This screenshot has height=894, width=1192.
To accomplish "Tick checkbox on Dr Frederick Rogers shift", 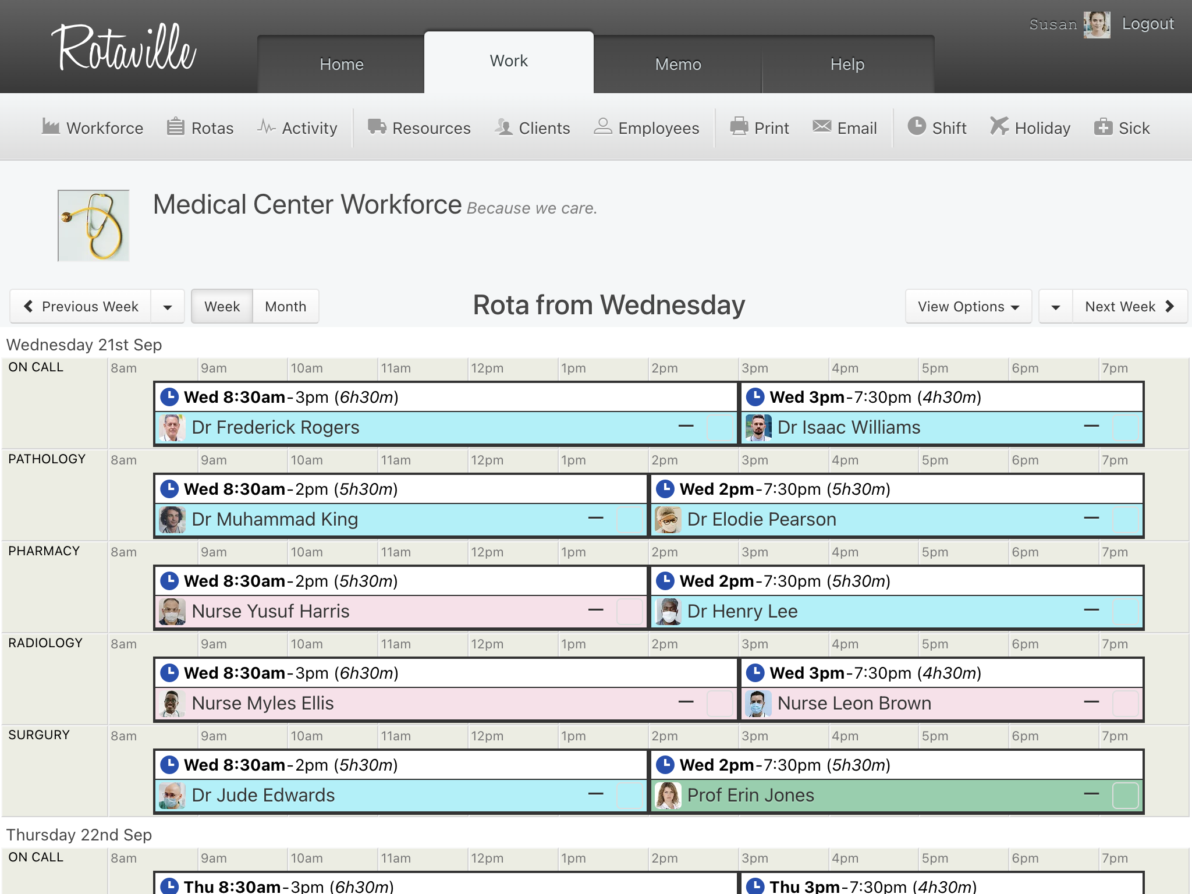I will (719, 427).
